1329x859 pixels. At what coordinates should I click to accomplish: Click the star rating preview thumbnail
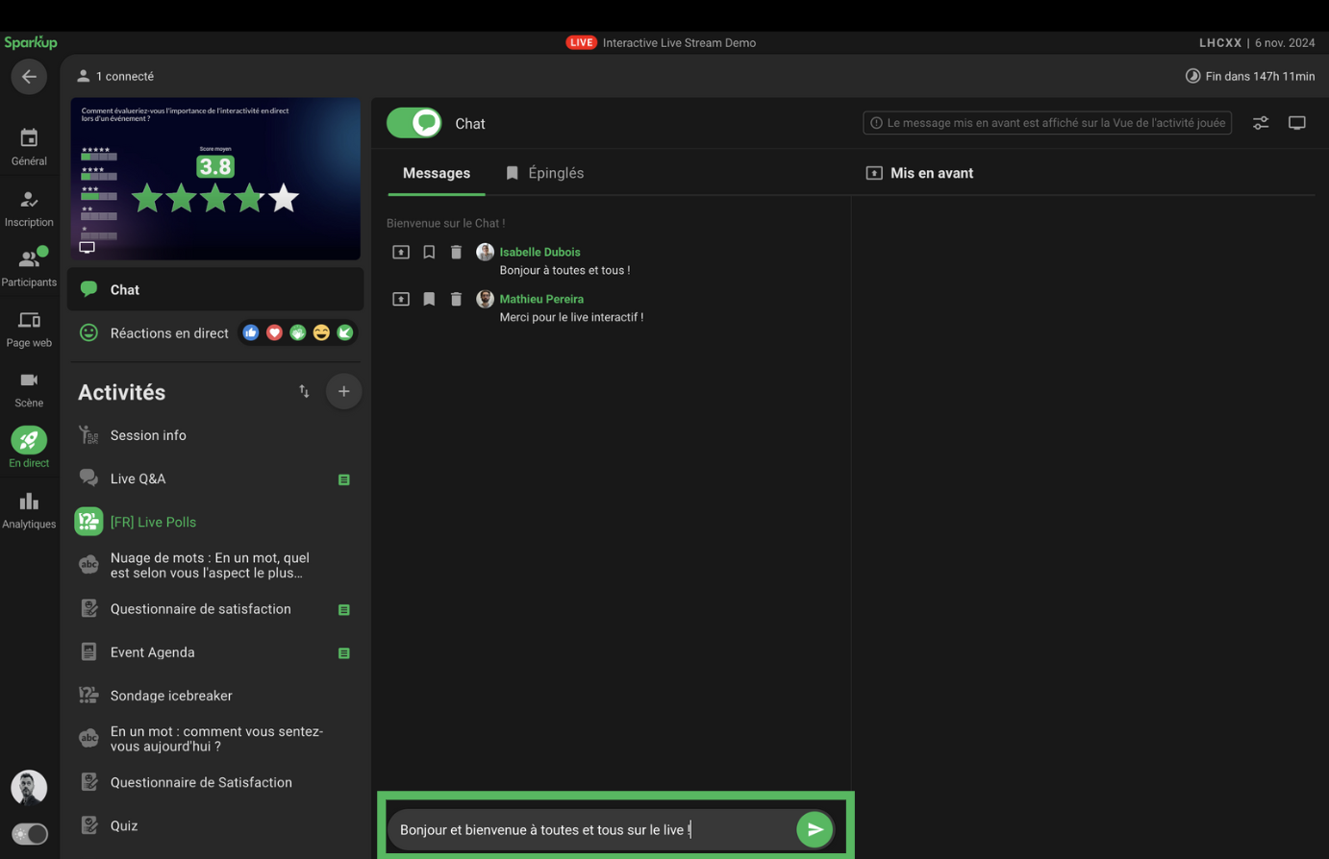[x=215, y=179]
